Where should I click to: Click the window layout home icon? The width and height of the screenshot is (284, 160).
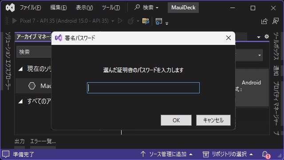[159, 21]
